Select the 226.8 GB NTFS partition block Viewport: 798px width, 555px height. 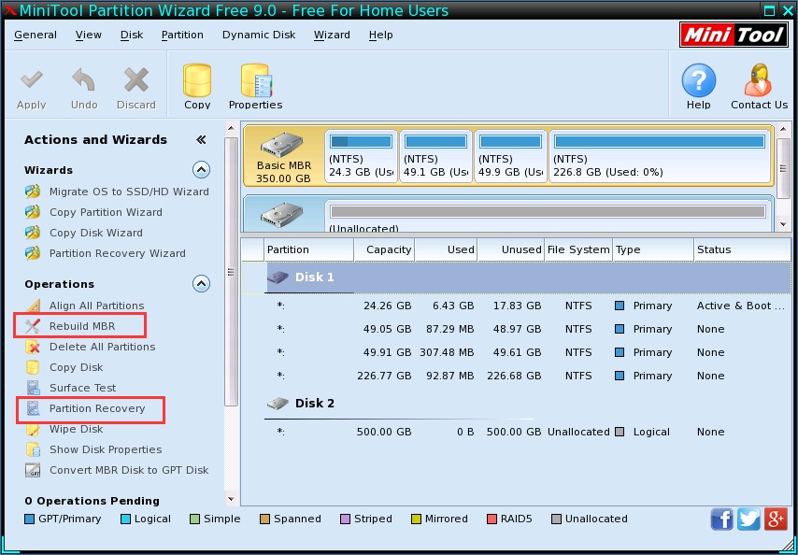(659, 156)
